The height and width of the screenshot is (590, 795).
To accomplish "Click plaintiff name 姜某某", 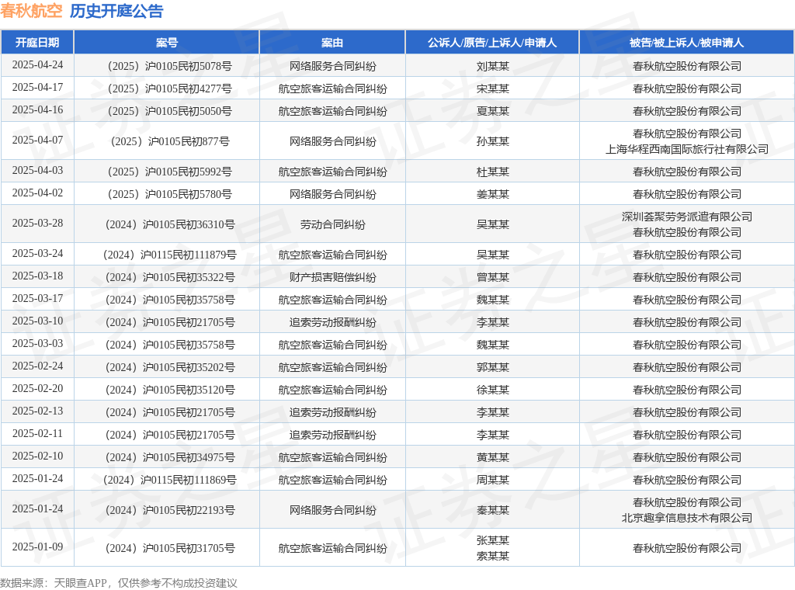I will point(492,194).
